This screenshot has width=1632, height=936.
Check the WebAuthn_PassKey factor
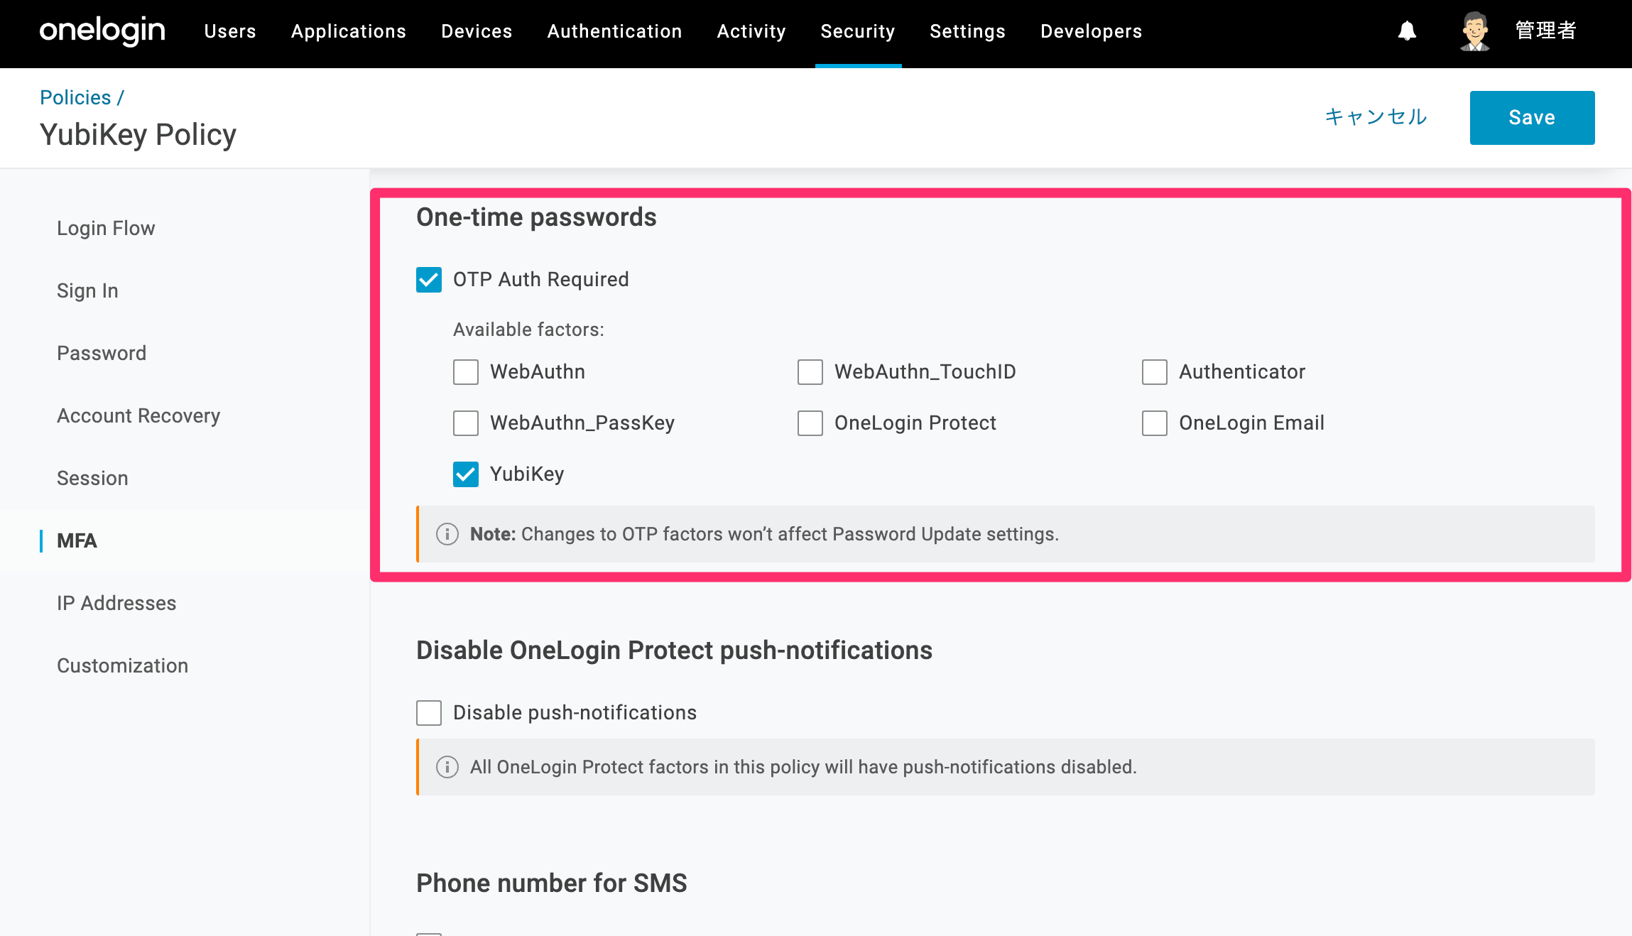pos(466,423)
